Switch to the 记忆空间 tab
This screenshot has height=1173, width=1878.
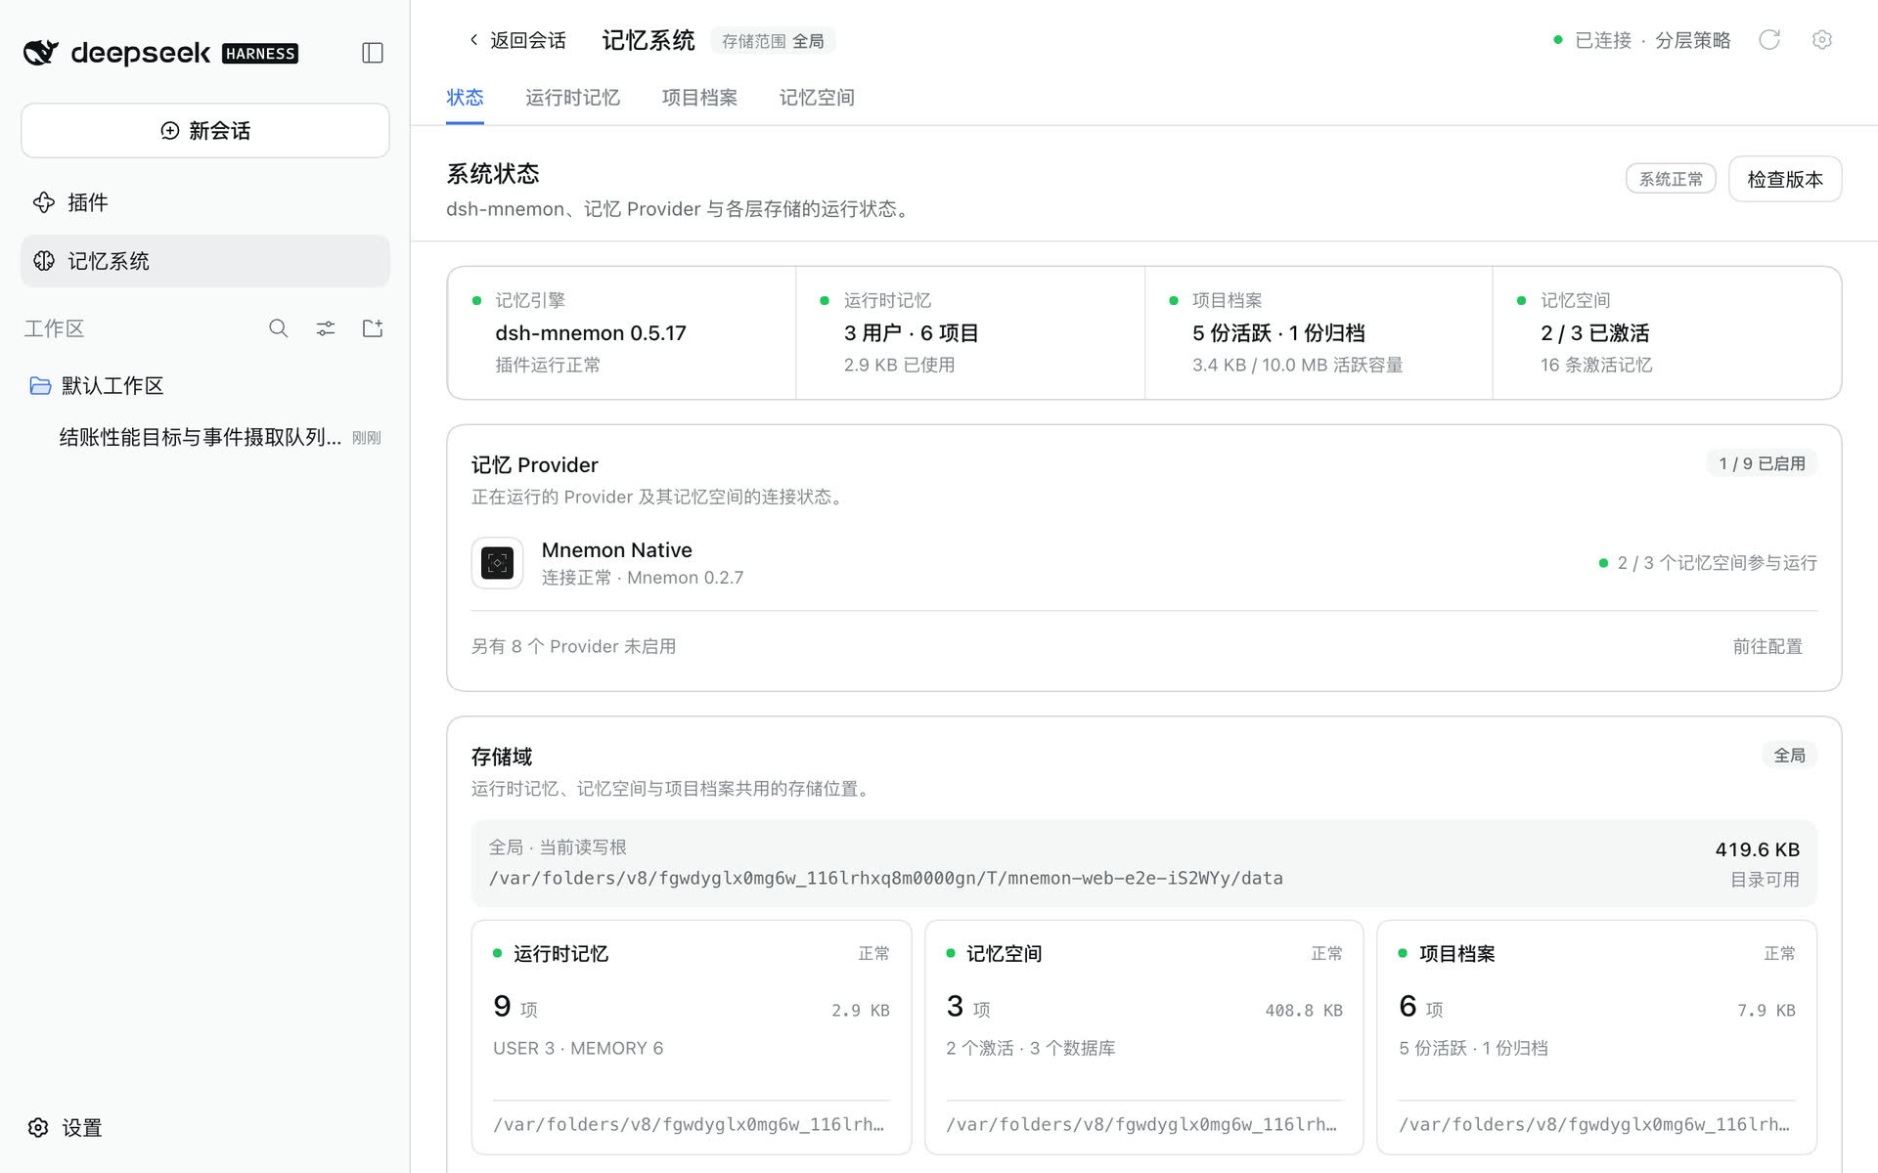(817, 98)
